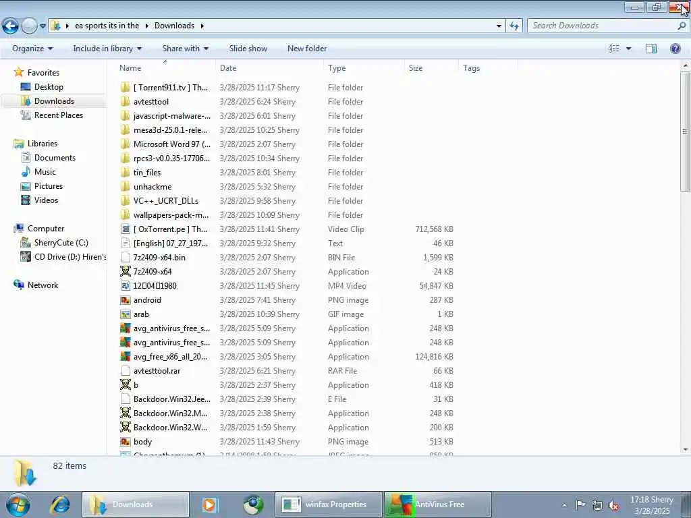
Task: Show hidden tray icons arrow
Action: (x=564, y=505)
